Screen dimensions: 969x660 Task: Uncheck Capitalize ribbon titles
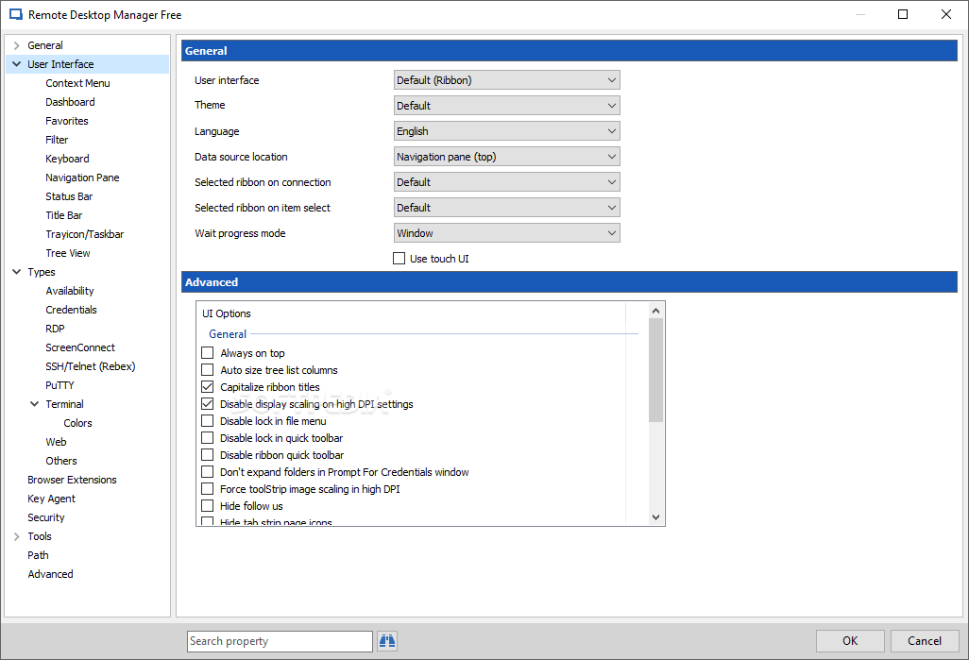[208, 387]
